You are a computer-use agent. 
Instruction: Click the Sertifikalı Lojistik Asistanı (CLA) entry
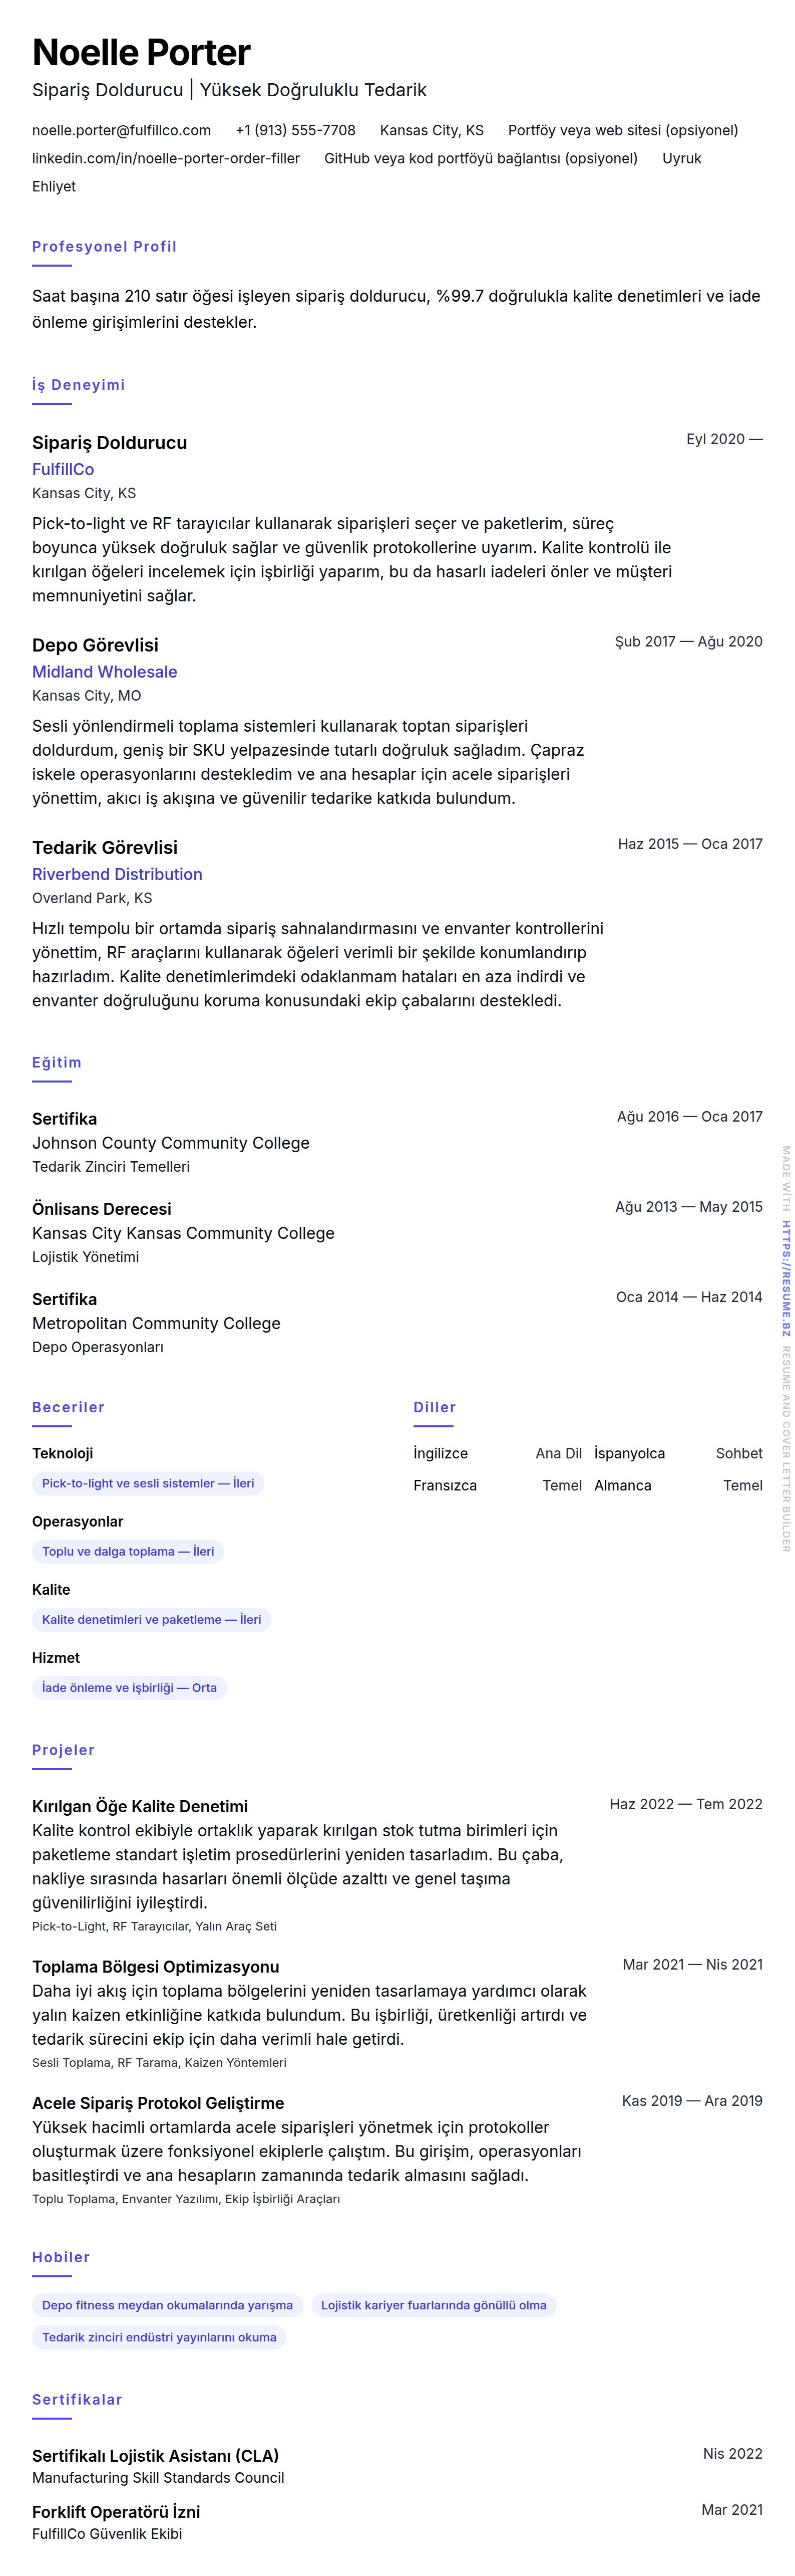(x=155, y=2455)
